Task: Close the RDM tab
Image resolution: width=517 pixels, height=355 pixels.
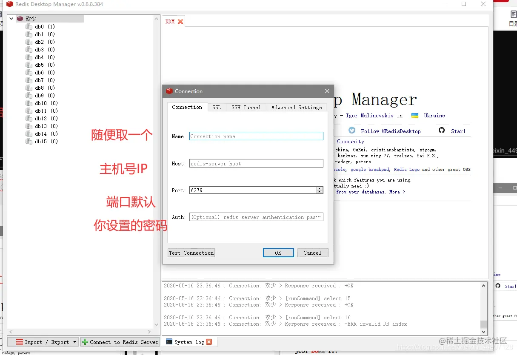Action: click(180, 22)
